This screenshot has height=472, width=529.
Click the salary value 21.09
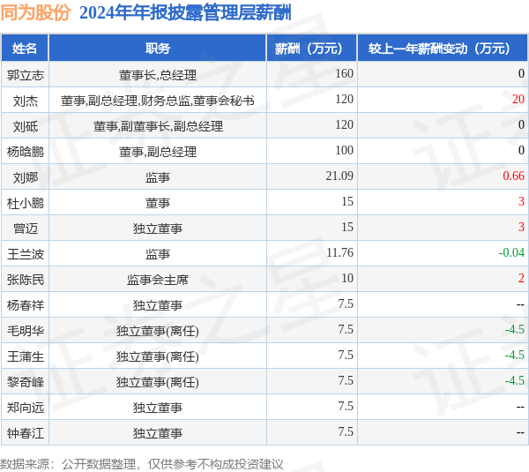point(339,176)
